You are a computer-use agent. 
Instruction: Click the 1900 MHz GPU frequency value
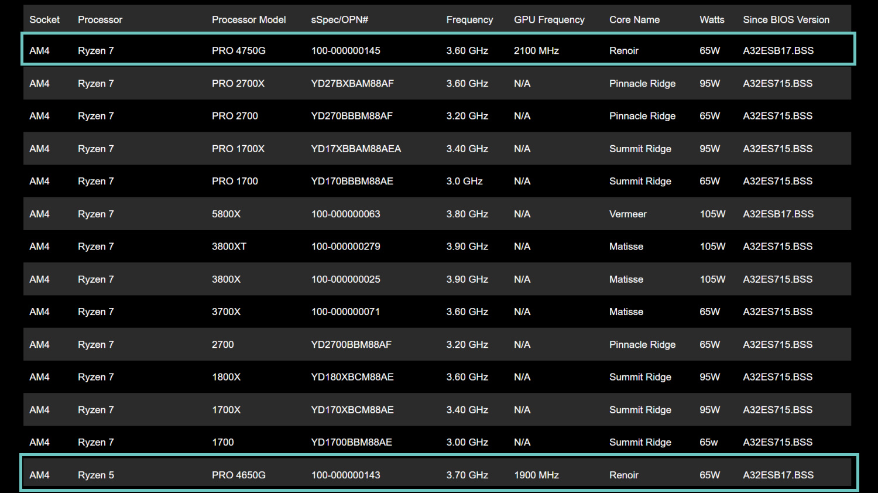tap(536, 475)
